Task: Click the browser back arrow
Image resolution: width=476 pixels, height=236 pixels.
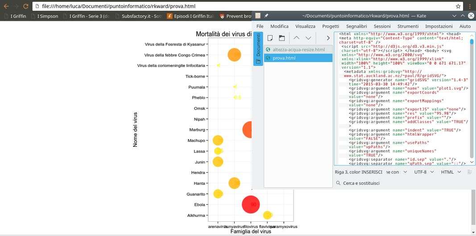Action: [x=6, y=6]
